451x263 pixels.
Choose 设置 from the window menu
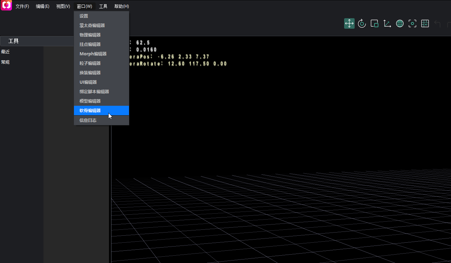pyautogui.click(x=102, y=16)
